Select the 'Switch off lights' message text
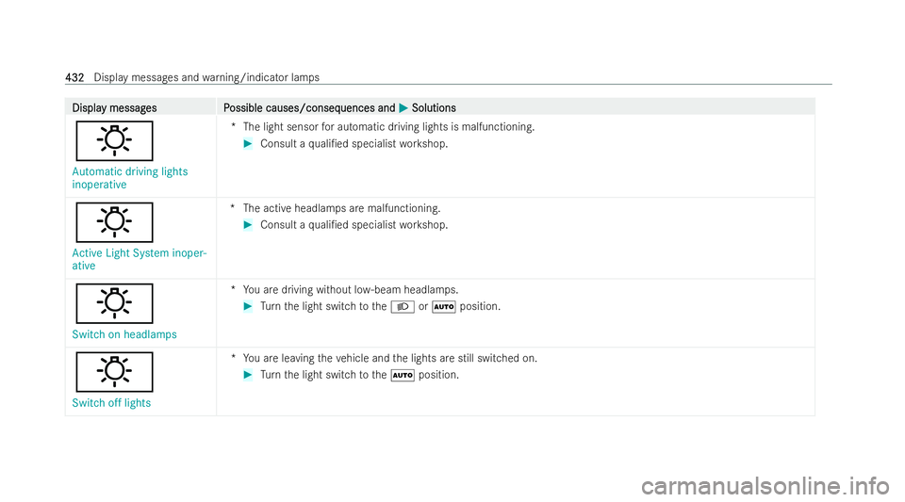This screenshot has height=502, width=905. point(111,403)
